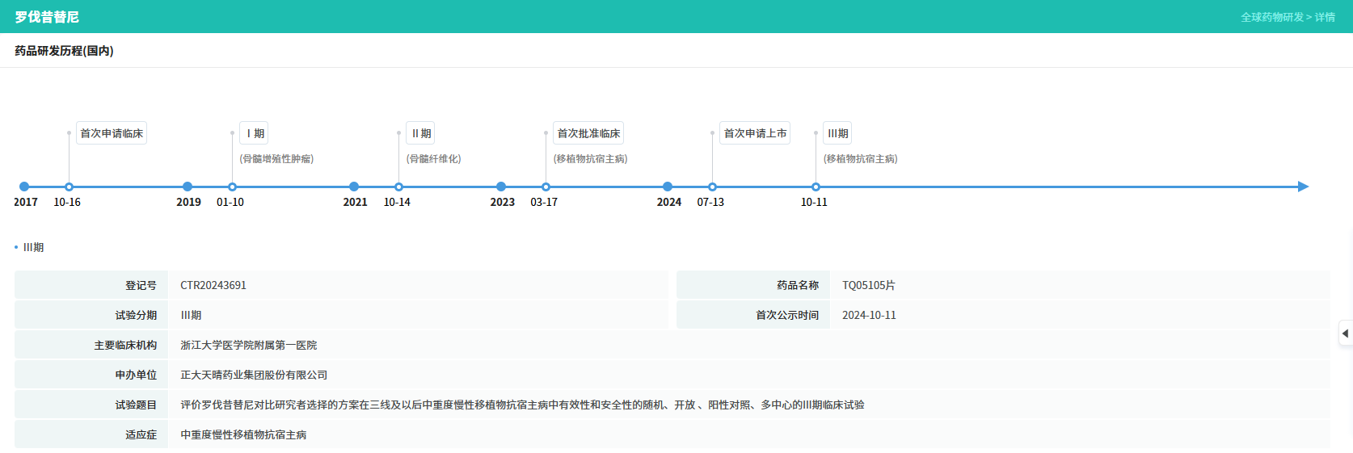Click the 全球药物研发 breadcrumb link

[1271, 17]
